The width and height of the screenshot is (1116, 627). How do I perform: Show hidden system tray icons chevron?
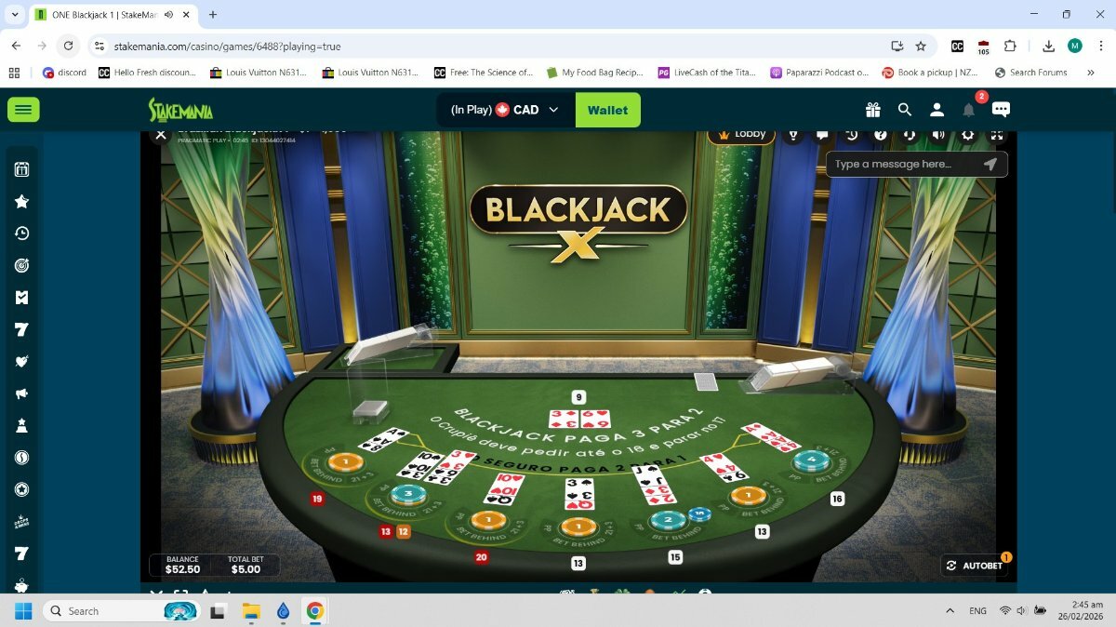point(950,611)
